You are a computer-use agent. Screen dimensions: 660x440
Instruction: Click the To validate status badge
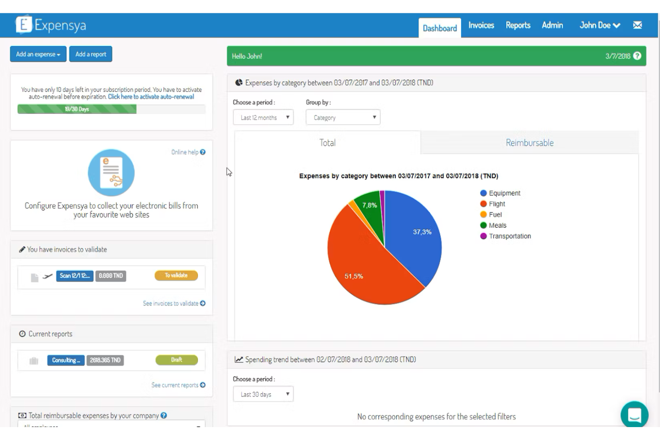coord(176,276)
